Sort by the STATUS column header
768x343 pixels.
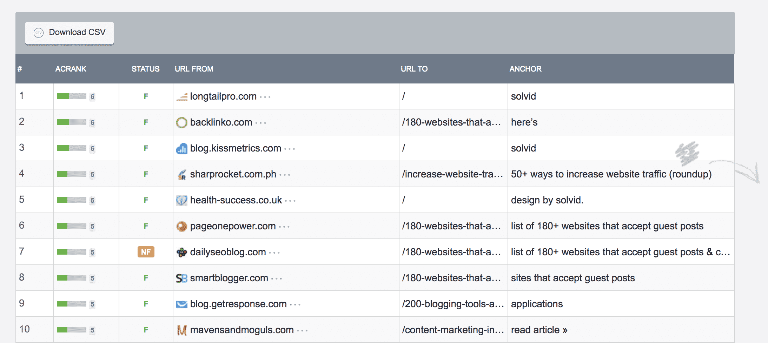click(x=145, y=69)
